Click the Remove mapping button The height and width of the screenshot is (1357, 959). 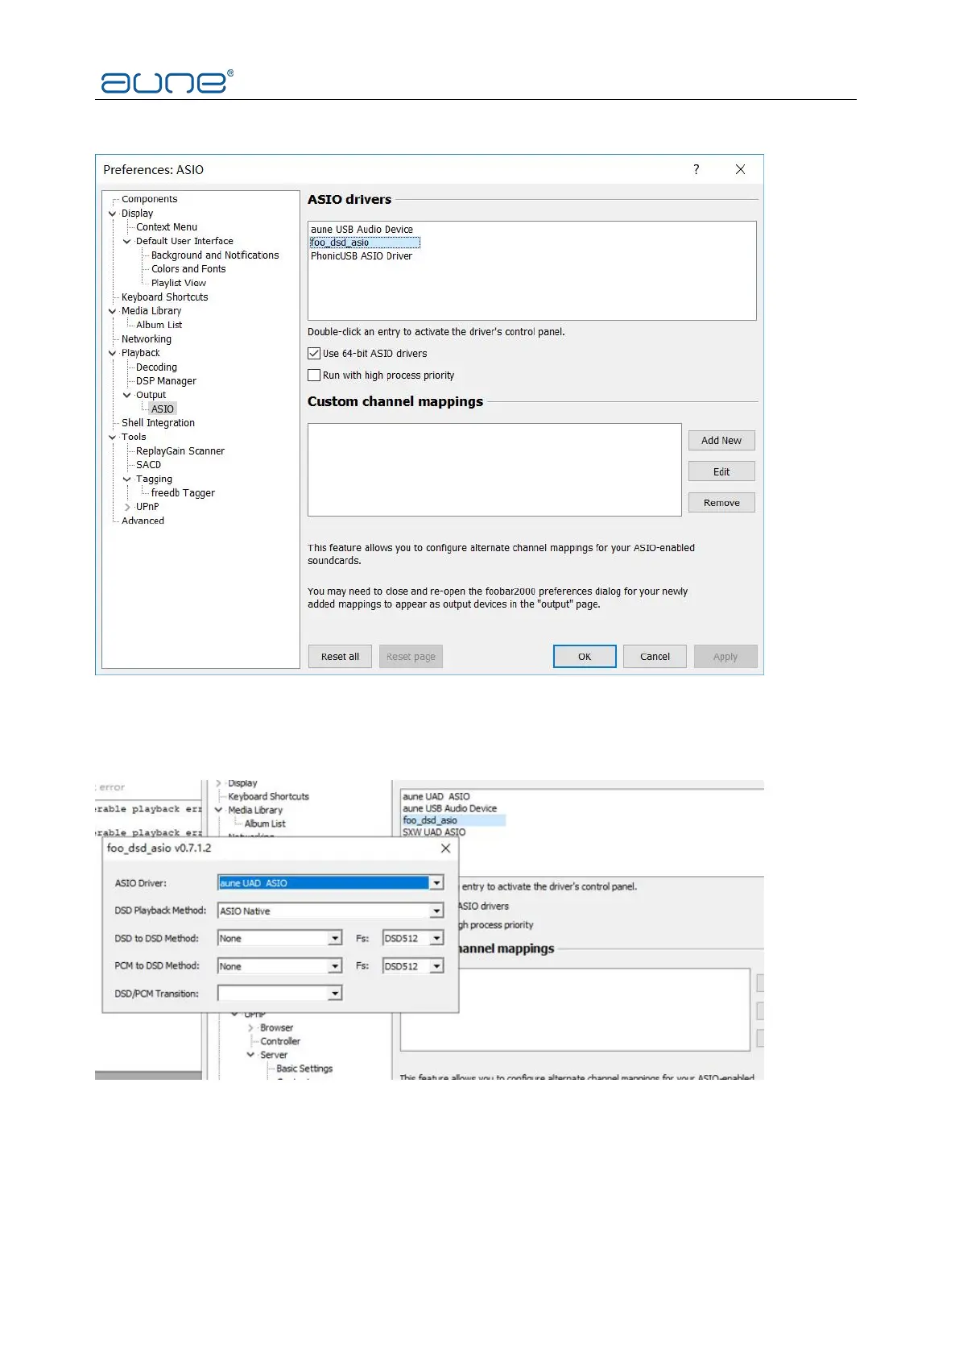tap(721, 503)
